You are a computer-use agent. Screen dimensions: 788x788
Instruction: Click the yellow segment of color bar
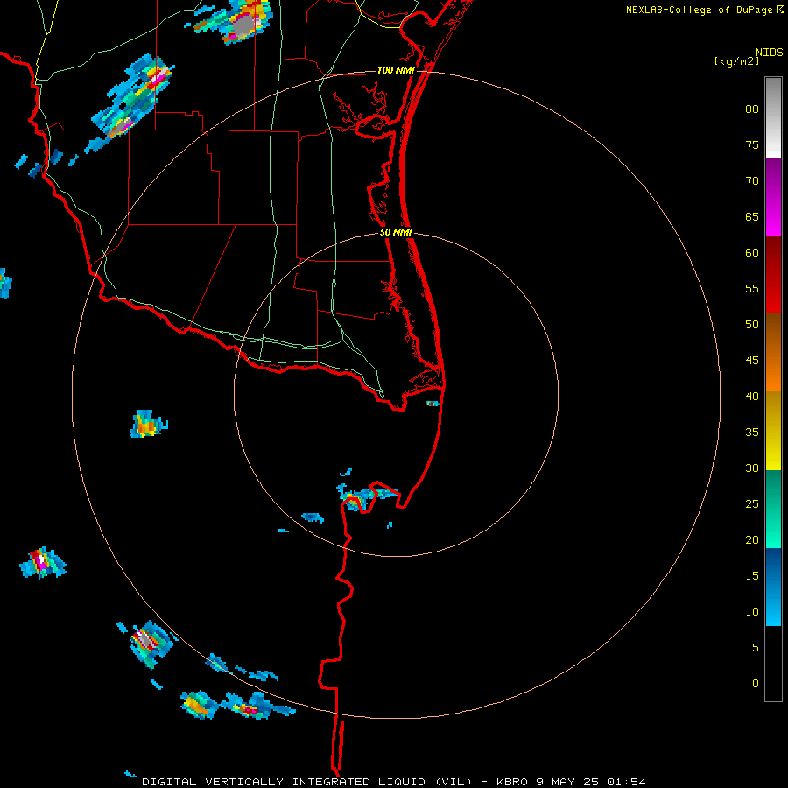[773, 431]
